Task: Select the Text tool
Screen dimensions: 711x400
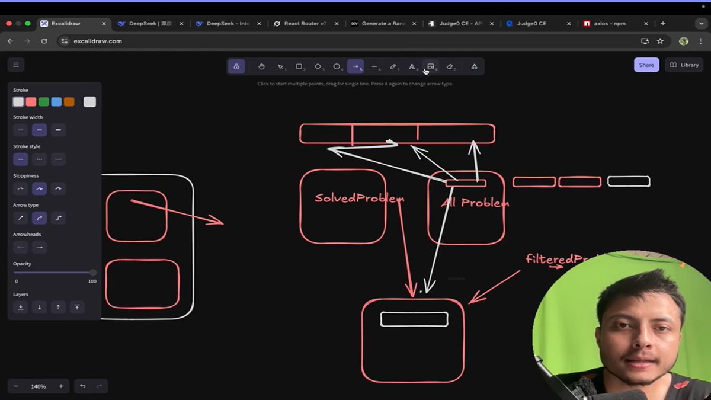Action: tap(412, 66)
